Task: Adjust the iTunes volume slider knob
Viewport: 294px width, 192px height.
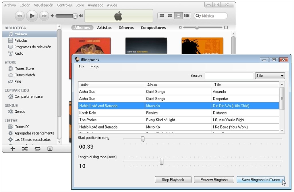Action: (x=75, y=16)
